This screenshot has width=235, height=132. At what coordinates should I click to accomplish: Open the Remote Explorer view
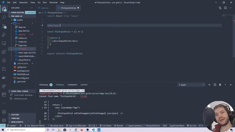(x=4, y=43)
